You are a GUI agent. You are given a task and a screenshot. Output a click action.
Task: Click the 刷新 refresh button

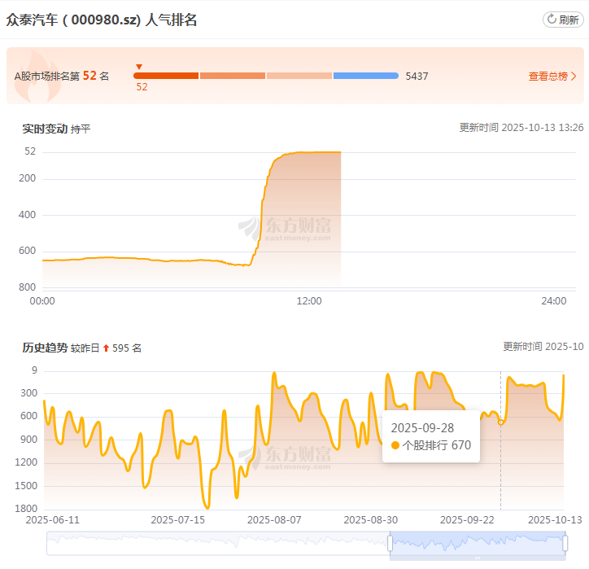(x=563, y=20)
